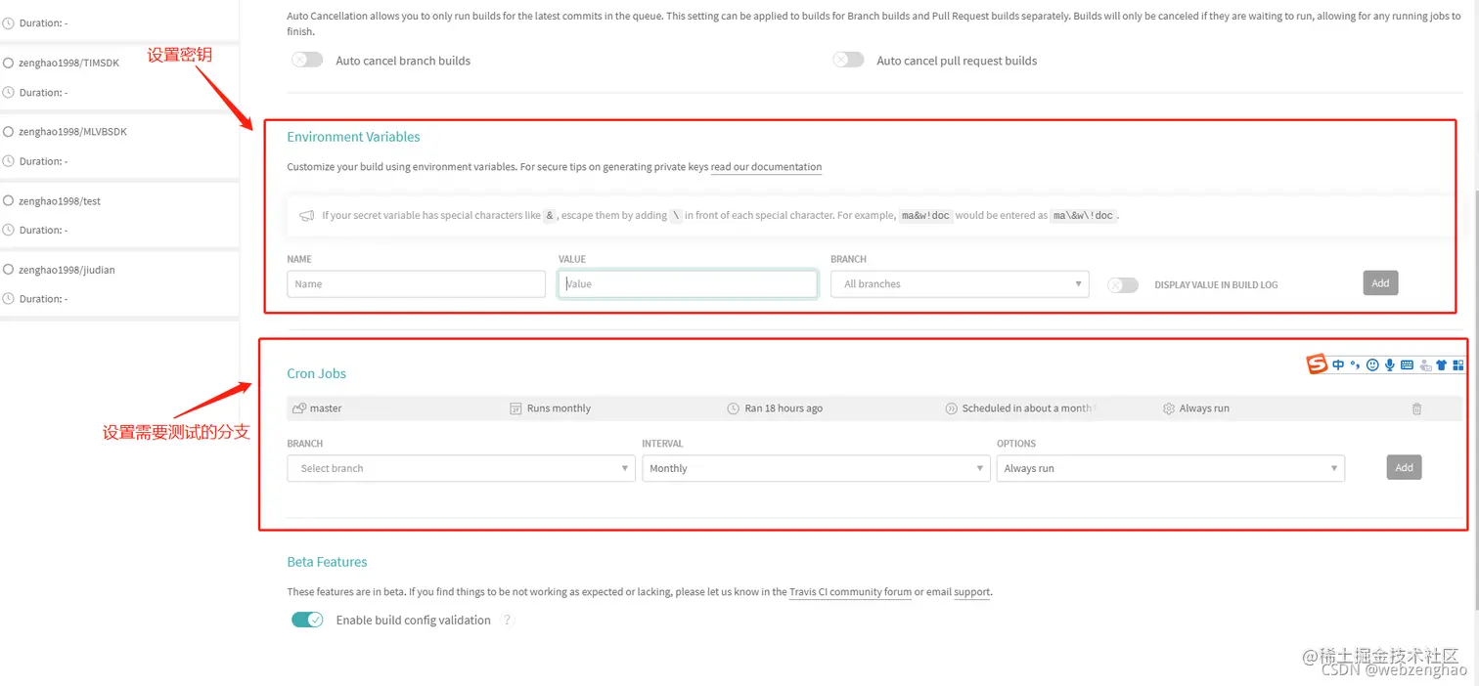
Task: Open the IME account login icon
Action: [1425, 365]
